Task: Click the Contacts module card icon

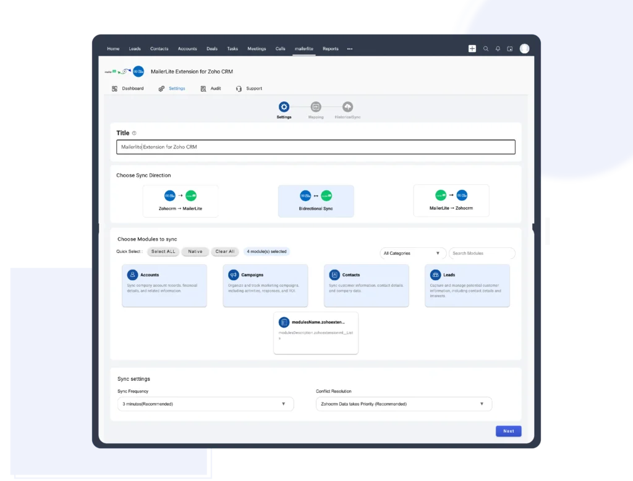Action: 333,275
